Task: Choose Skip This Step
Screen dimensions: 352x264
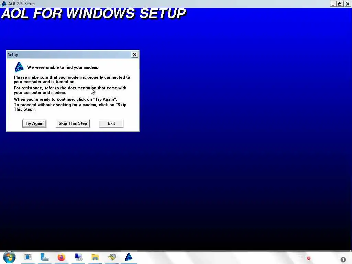Action: tap(73, 123)
